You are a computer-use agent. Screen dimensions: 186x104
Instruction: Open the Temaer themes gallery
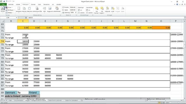click(x=3, y=10)
